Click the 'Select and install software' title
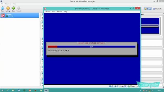This screenshot has height=92, width=164. click(91, 43)
